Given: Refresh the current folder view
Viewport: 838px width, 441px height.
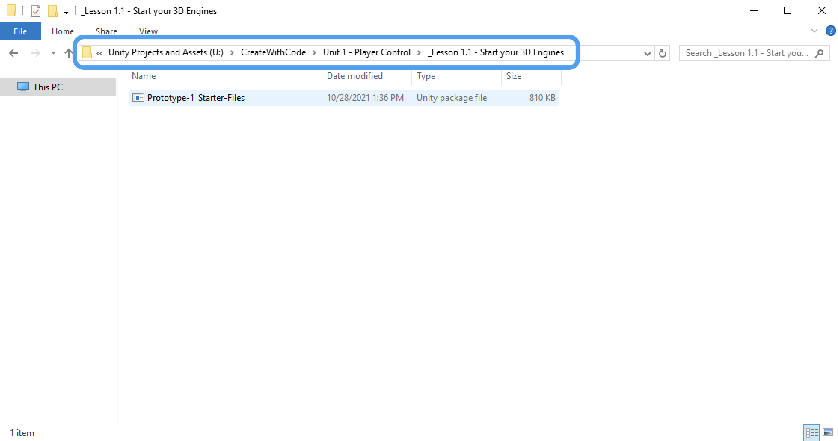Looking at the screenshot, I should tap(662, 53).
